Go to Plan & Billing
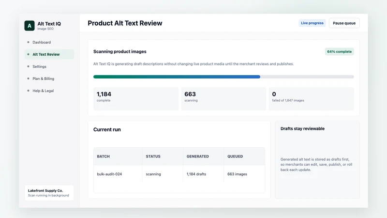The height and width of the screenshot is (218, 387). point(49,78)
